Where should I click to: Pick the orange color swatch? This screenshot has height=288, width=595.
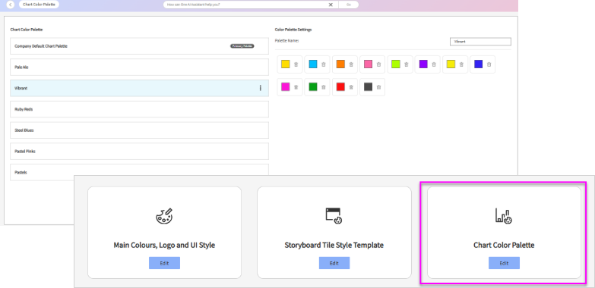pos(340,64)
